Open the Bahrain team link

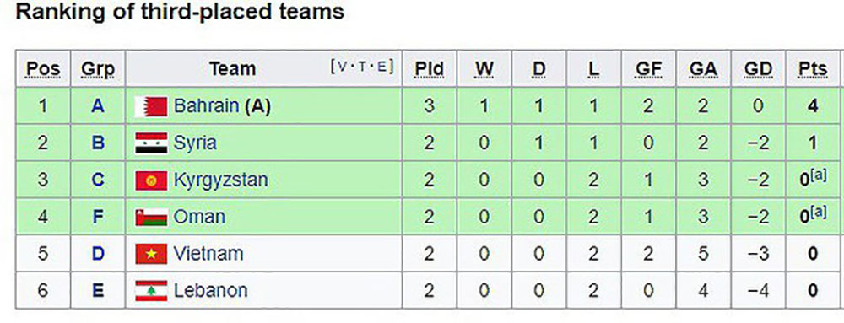point(206,106)
